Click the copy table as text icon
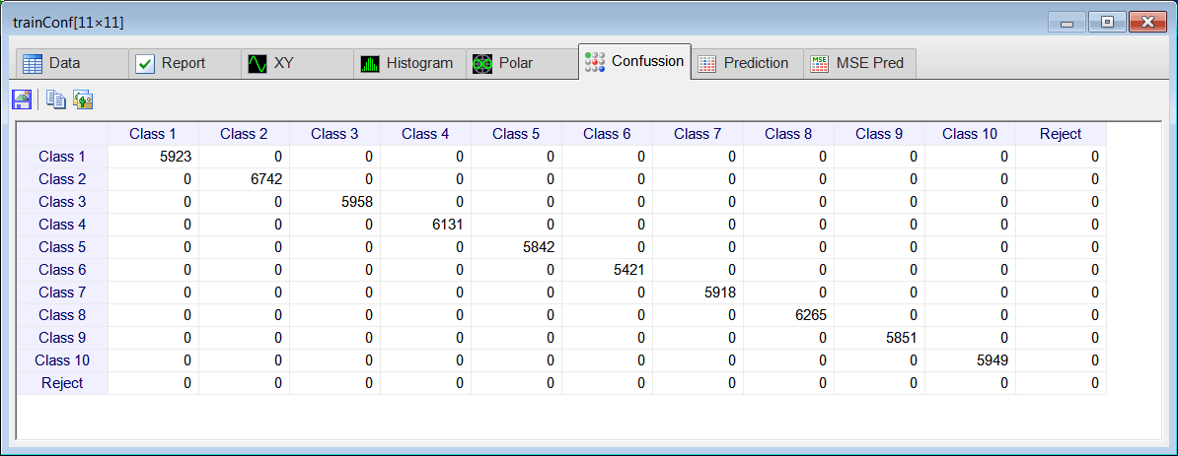Image resolution: width=1178 pixels, height=456 pixels. pyautogui.click(x=55, y=99)
